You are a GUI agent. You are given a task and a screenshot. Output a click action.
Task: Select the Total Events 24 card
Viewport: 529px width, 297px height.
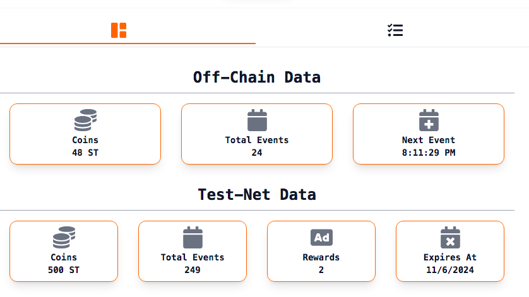(257, 134)
